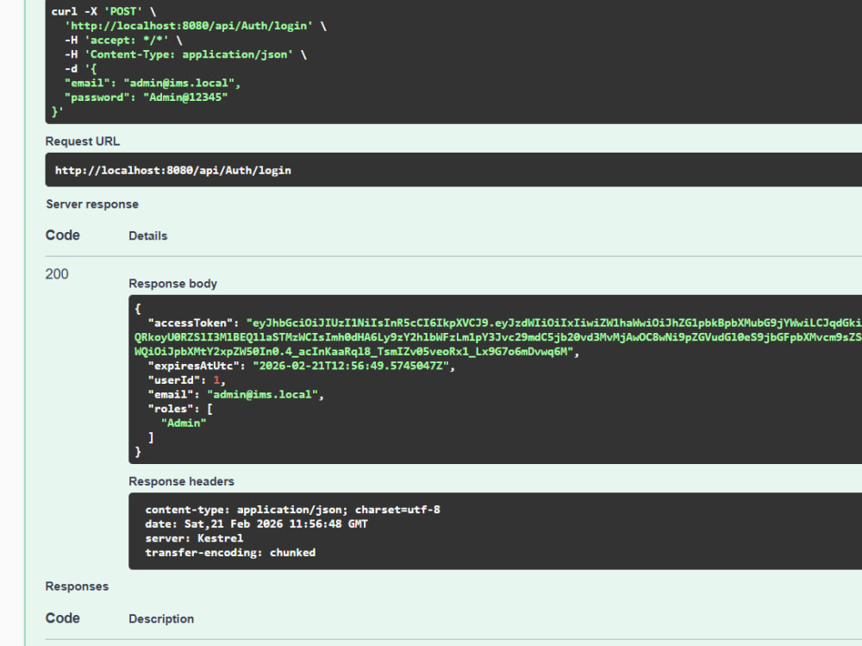This screenshot has height=646, width=862.
Task: Click the curl URL 'http://localhost:8080/api/Auth/login' line
Action: (x=195, y=26)
